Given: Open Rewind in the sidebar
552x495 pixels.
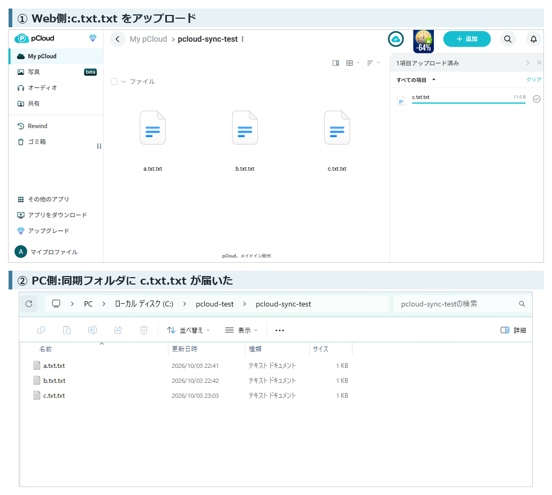Looking at the screenshot, I should click(x=56, y=126).
